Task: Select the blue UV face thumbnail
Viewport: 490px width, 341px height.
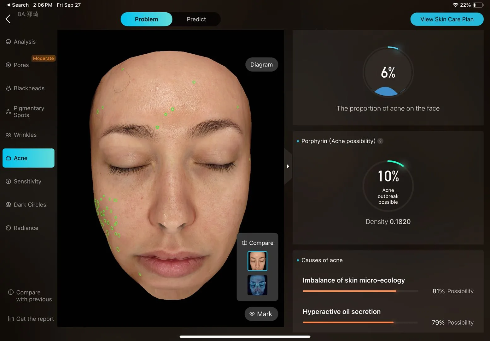Action: click(257, 285)
